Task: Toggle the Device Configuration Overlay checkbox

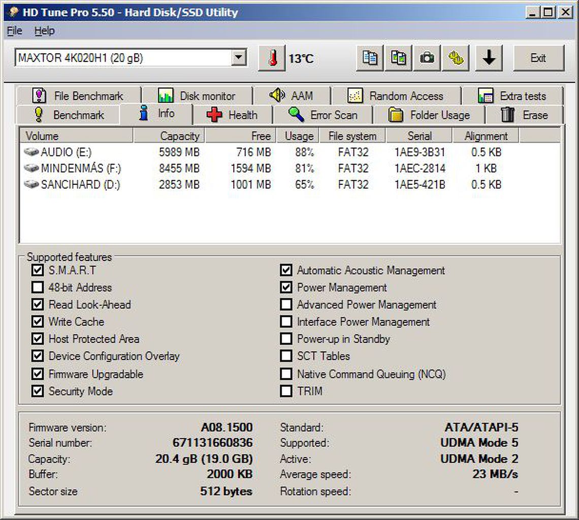Action: point(37,355)
